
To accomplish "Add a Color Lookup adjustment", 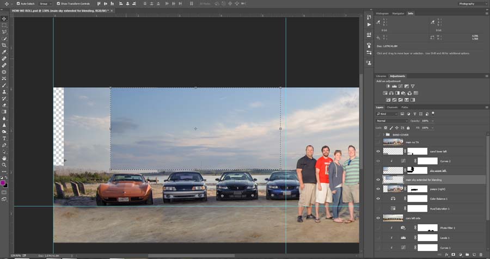I will 415,93.
